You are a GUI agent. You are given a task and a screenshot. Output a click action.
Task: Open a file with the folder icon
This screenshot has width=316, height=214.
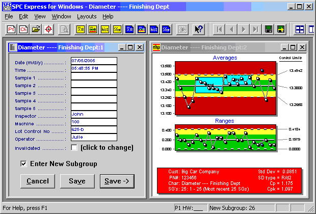36,29
